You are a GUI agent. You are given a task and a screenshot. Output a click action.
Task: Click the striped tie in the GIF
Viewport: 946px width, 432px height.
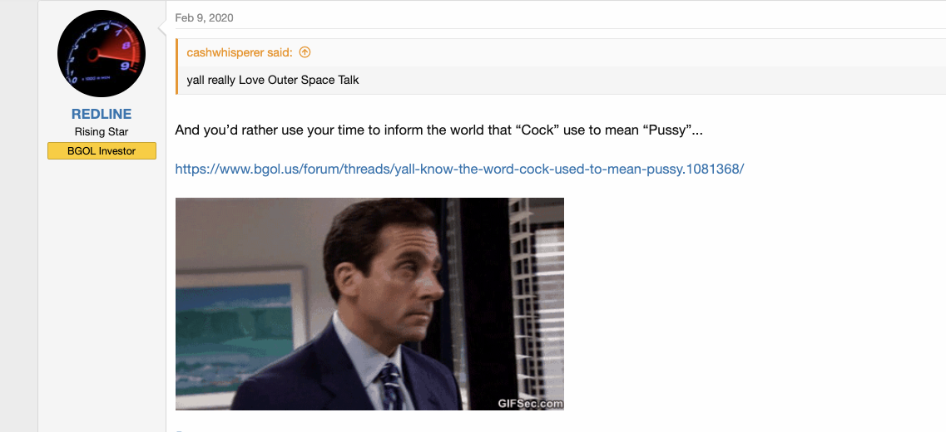click(x=390, y=387)
